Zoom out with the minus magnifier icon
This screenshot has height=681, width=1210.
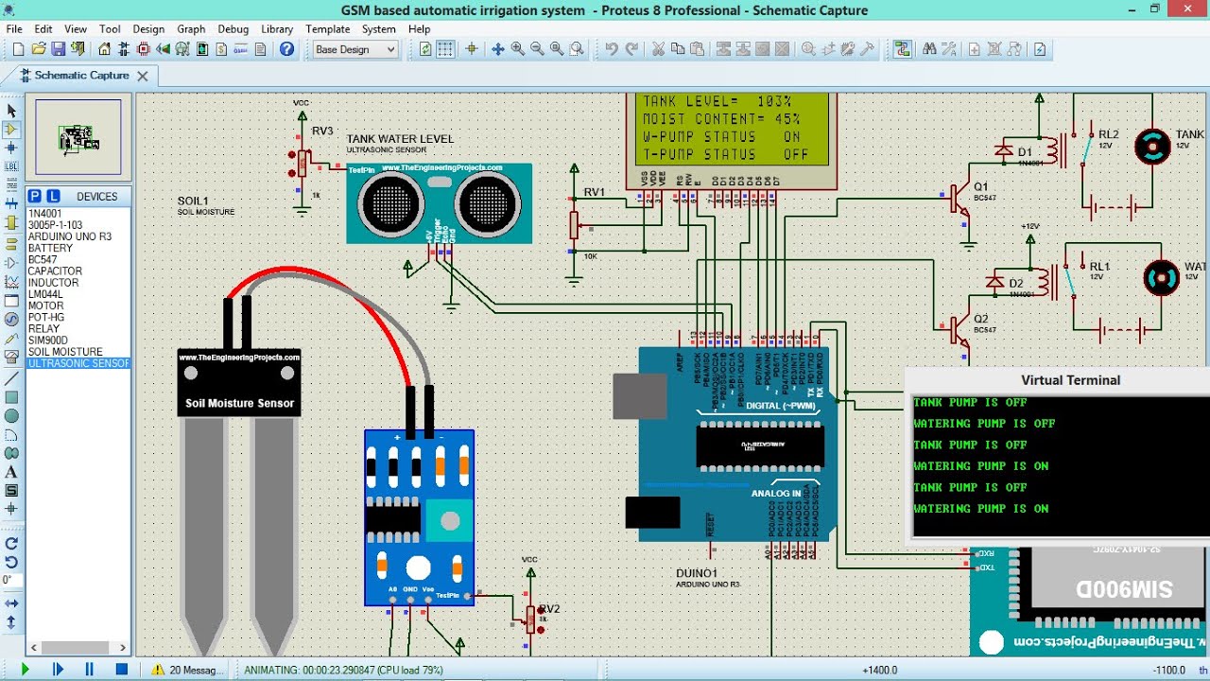(537, 49)
